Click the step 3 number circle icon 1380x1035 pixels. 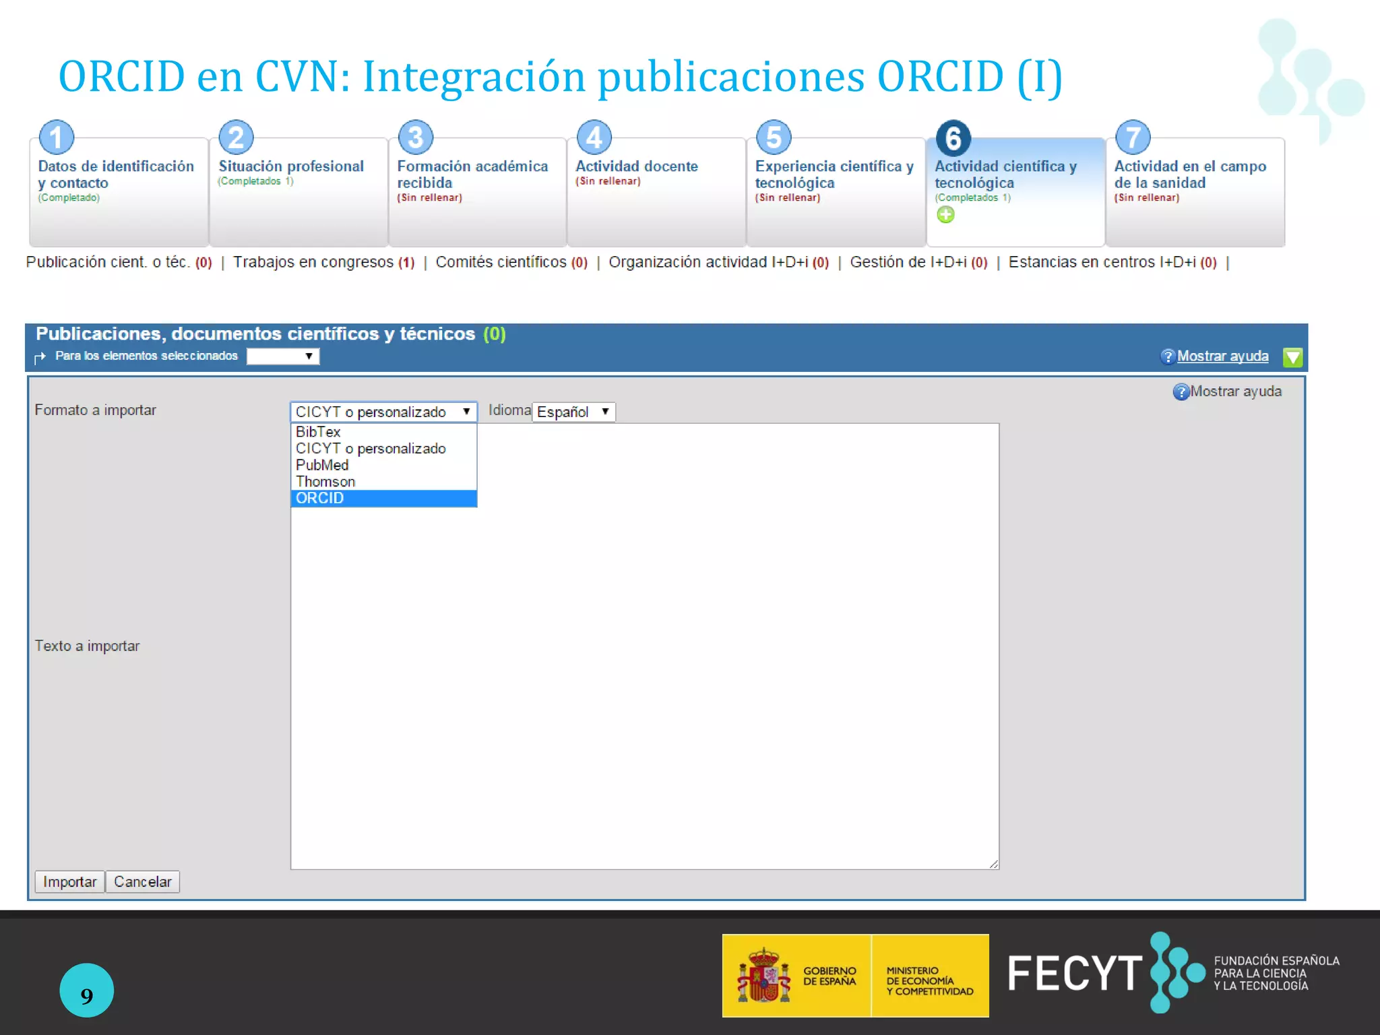click(416, 137)
